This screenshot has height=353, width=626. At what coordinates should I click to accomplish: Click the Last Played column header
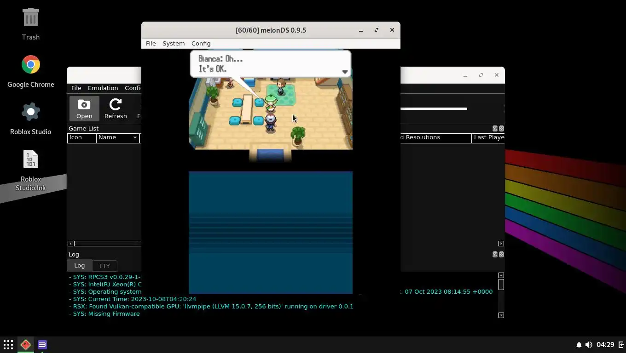[x=488, y=137]
